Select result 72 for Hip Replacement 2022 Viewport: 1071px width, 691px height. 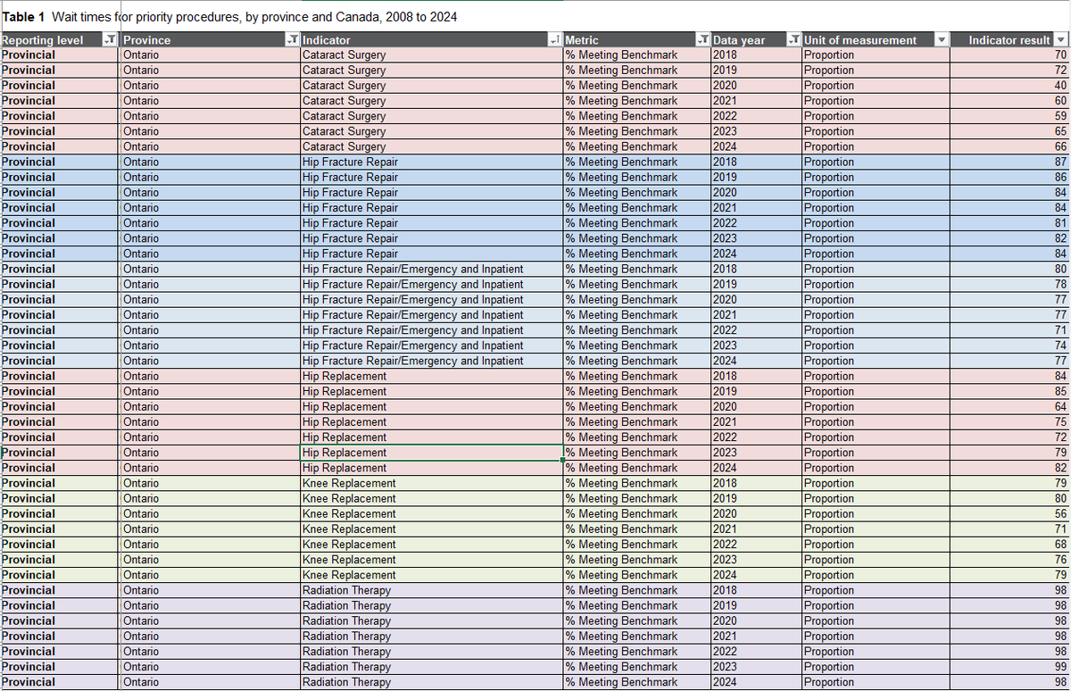click(x=1009, y=437)
